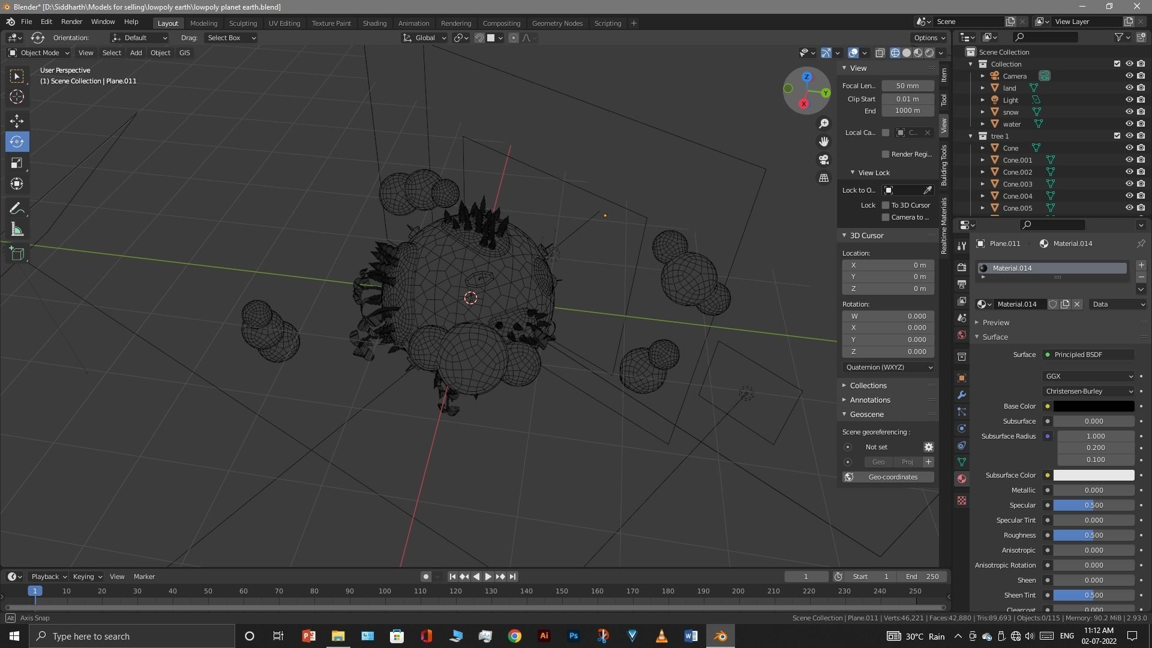Screen dimensions: 1152x648
Task: Select the Transform tool
Action: tap(17, 184)
